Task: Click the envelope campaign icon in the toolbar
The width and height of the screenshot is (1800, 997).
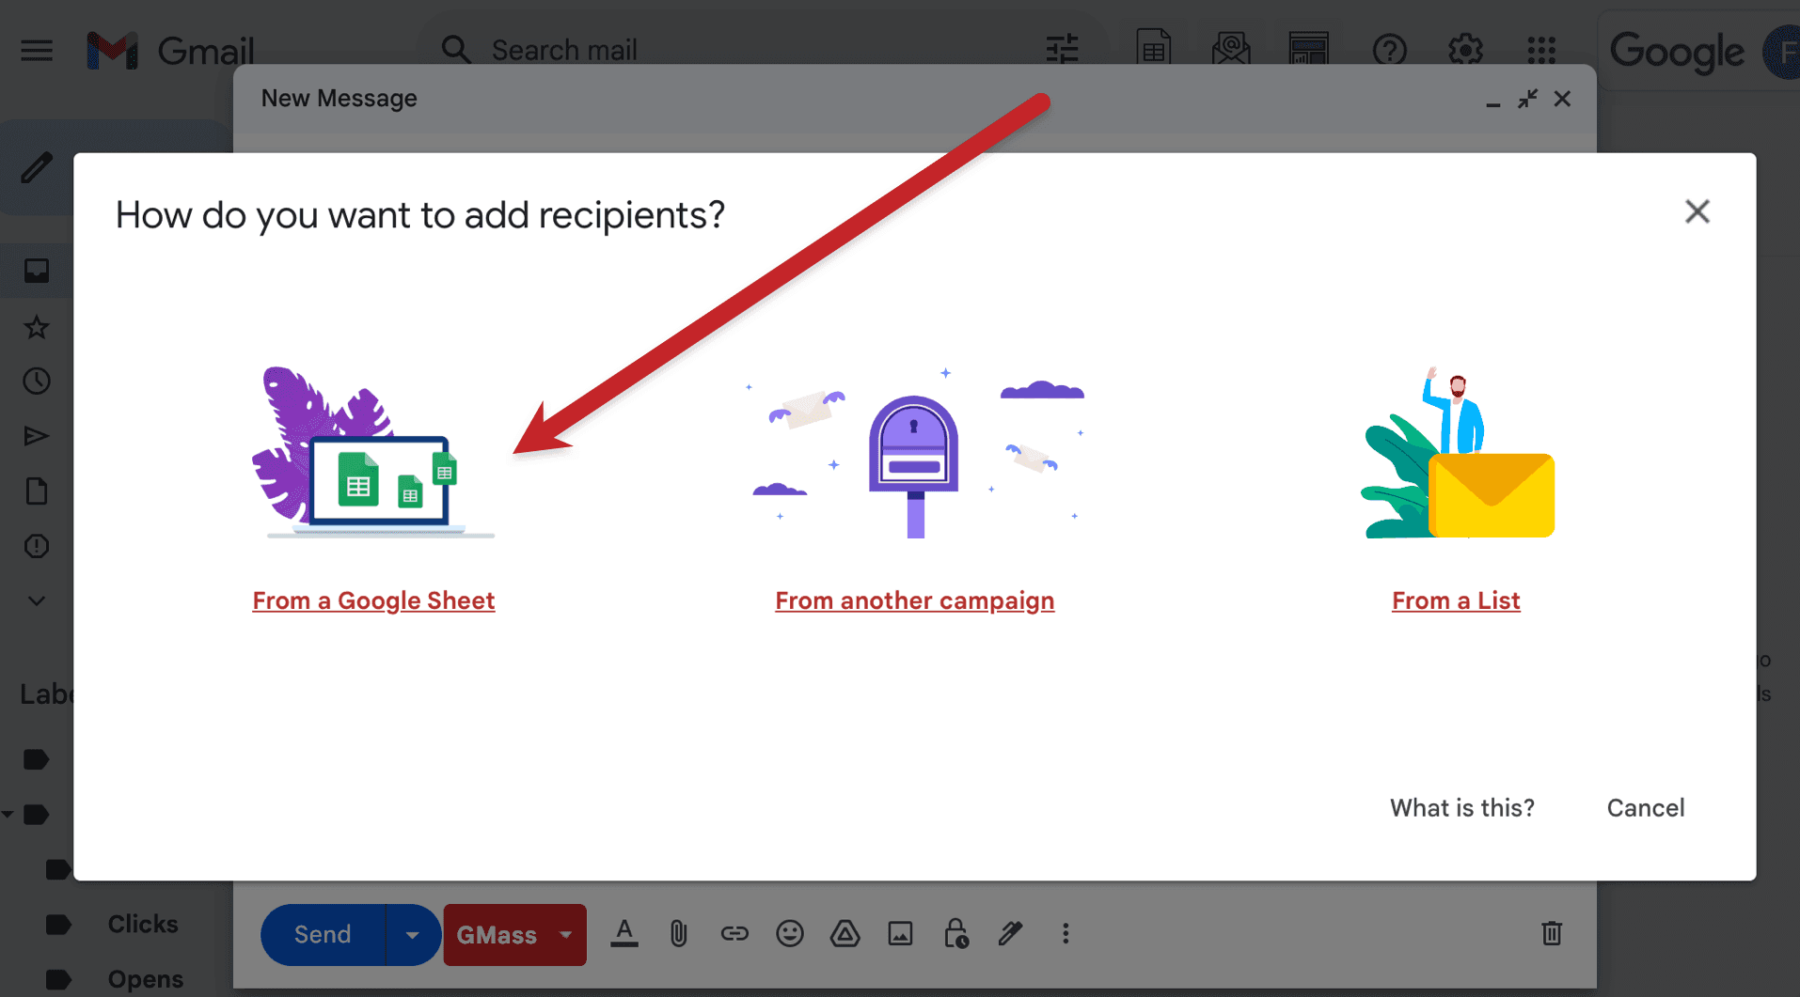Action: [1231, 50]
